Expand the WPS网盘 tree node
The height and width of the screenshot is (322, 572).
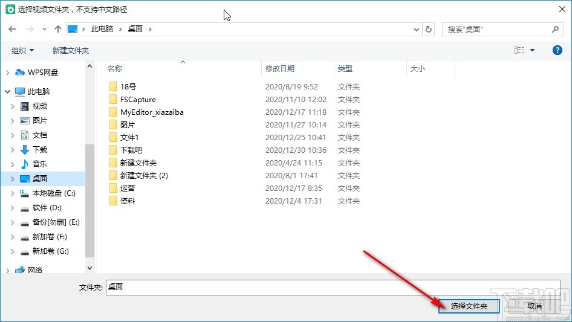(8, 72)
